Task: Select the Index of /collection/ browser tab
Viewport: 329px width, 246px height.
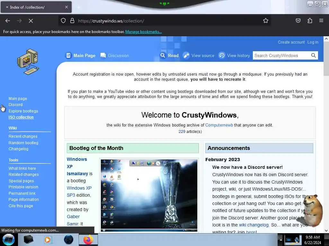Action: (36, 7)
